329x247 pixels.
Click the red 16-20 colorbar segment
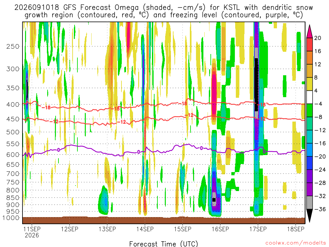coord(309,44)
